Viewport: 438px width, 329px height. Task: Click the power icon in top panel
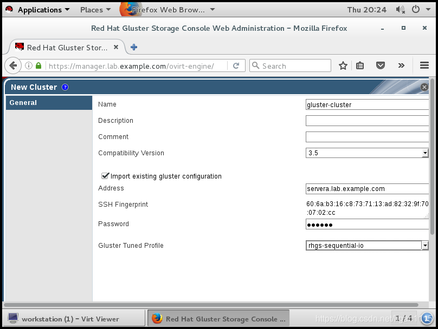415,10
